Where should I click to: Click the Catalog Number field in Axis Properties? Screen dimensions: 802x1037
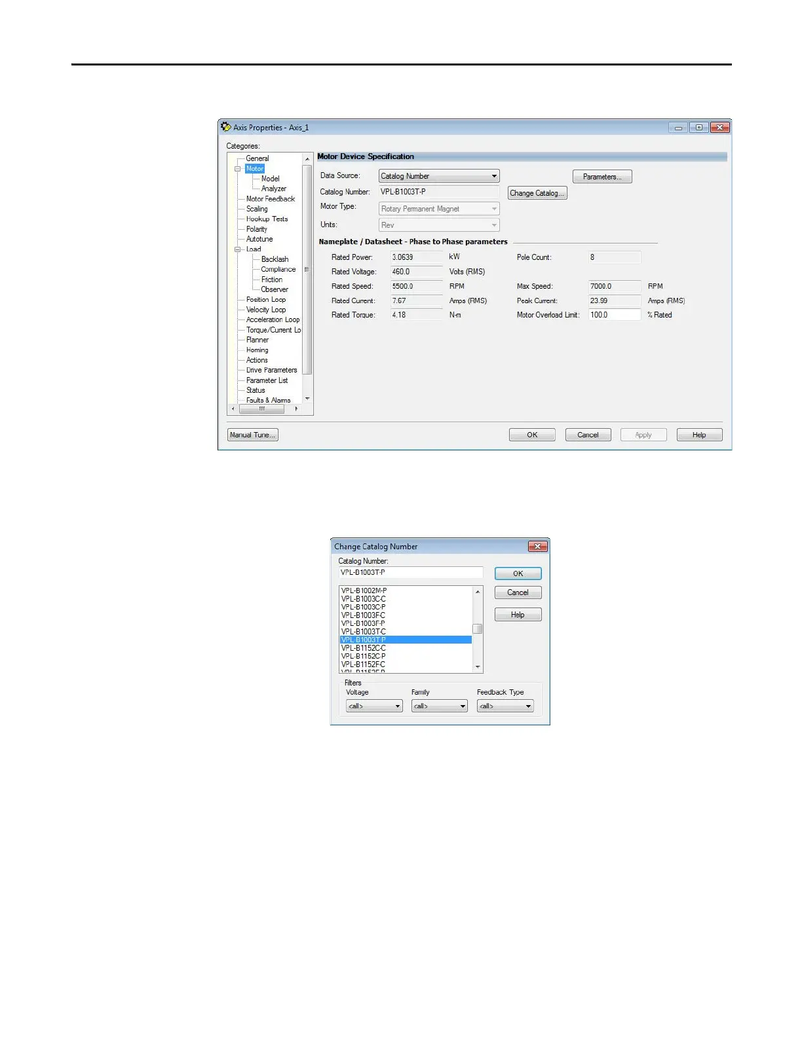pyautogui.click(x=439, y=192)
